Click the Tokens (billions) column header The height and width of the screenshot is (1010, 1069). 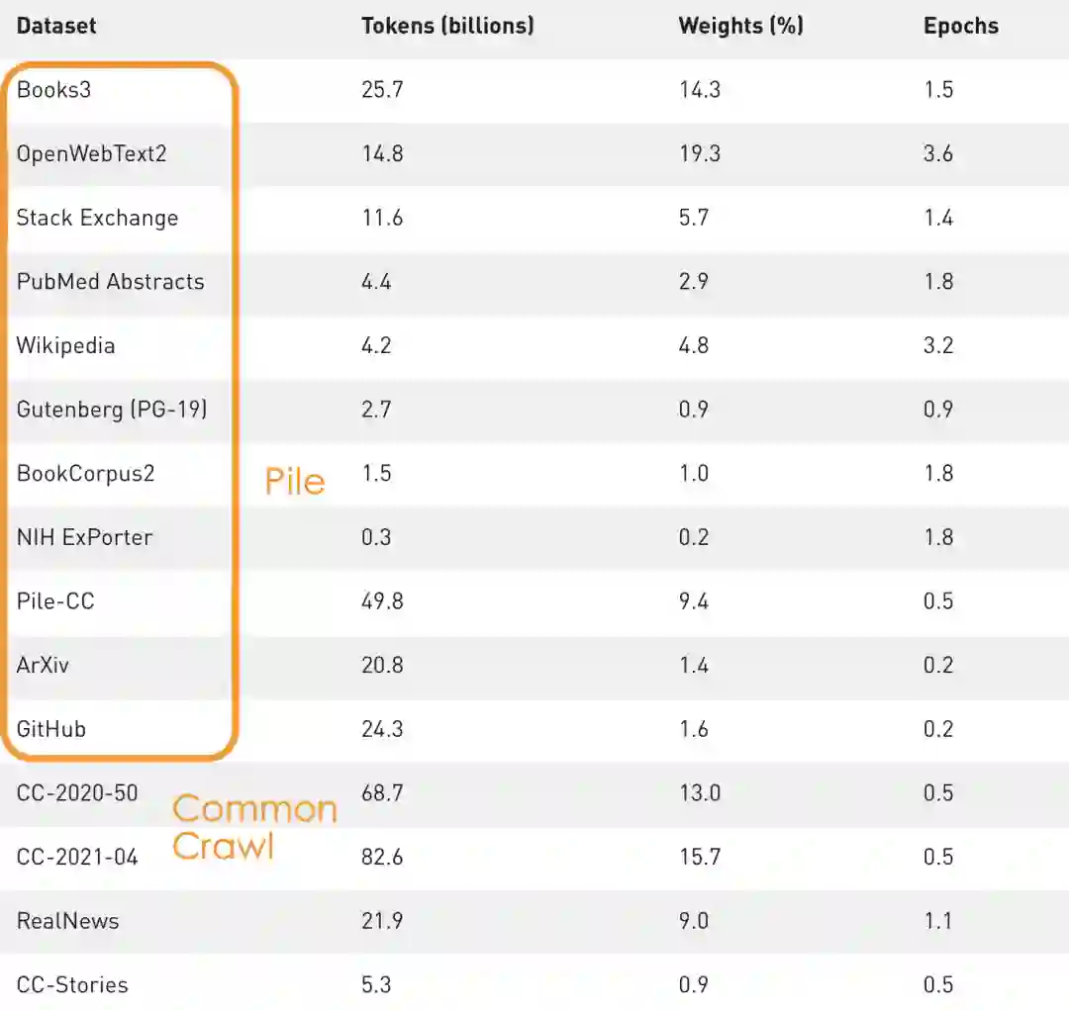(x=447, y=26)
